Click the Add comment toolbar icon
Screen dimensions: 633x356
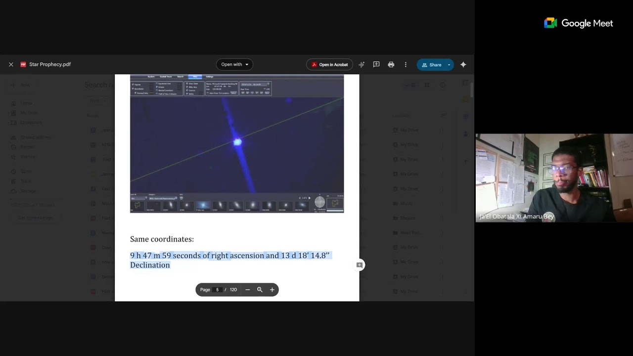(376, 64)
